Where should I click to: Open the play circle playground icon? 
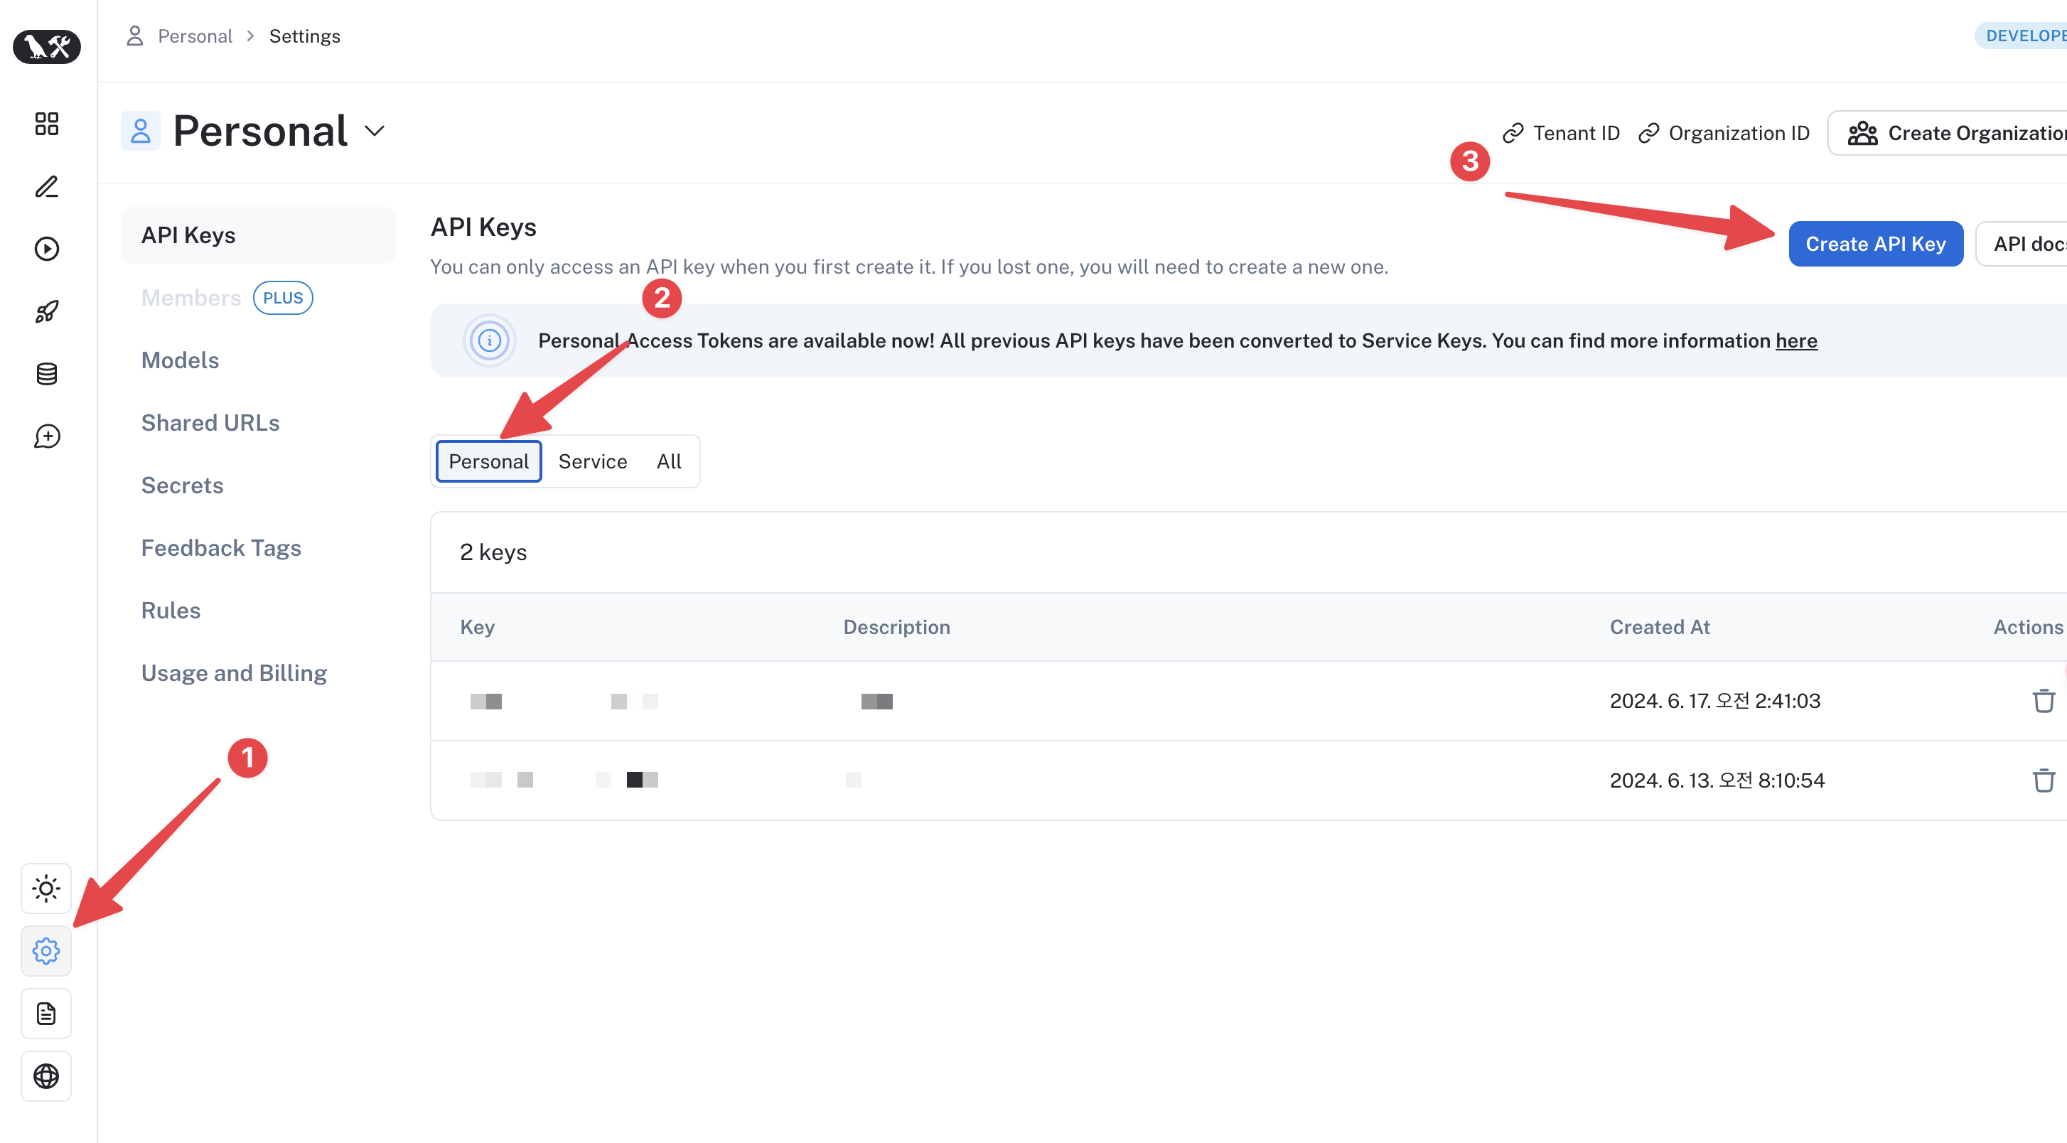point(46,249)
